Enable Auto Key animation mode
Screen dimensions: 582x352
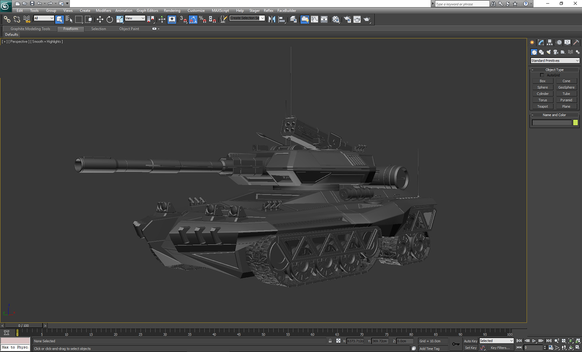coord(470,341)
